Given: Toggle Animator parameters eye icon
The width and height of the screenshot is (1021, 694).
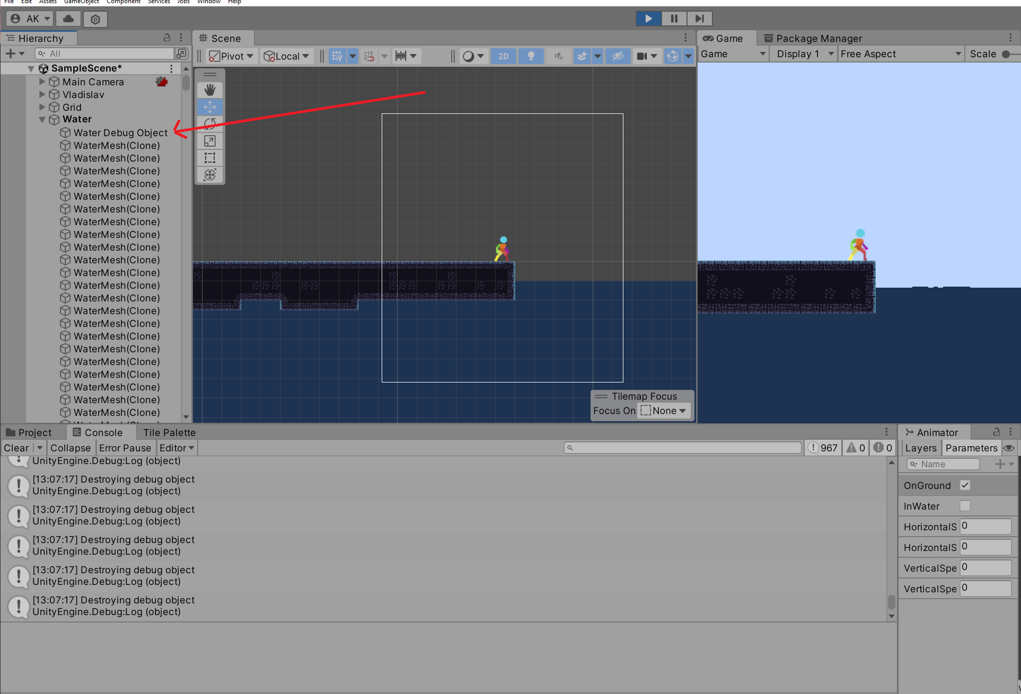Looking at the screenshot, I should [x=1009, y=448].
